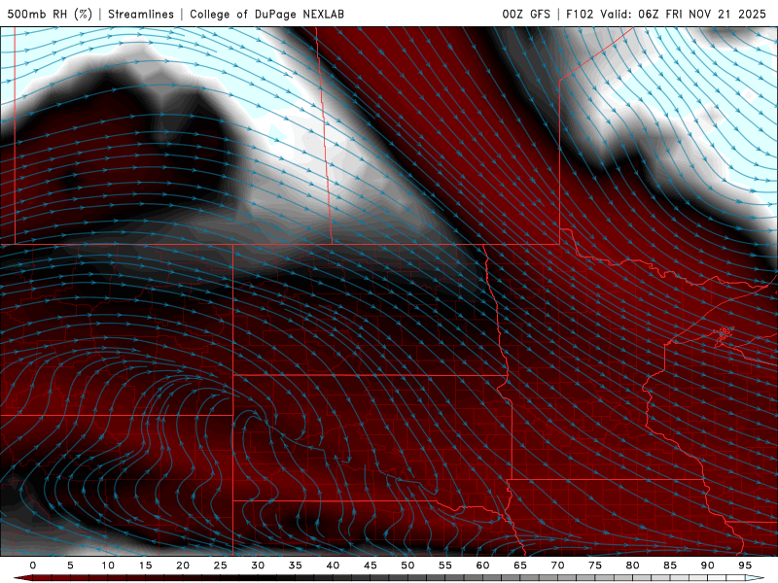The height and width of the screenshot is (583, 778).
Task: Click the '45' value on color scale
Action: point(371,566)
